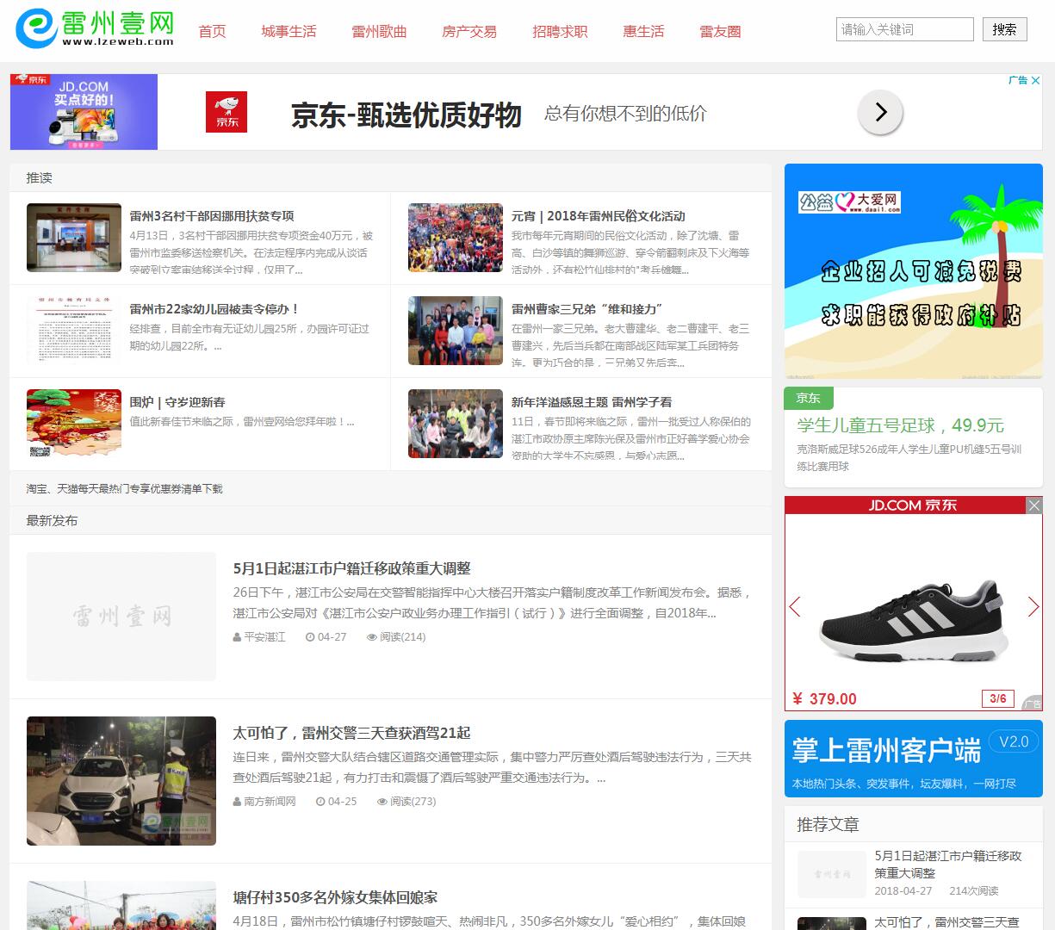Visit the 雷友圈 section
The height and width of the screenshot is (930, 1055).
tap(720, 32)
